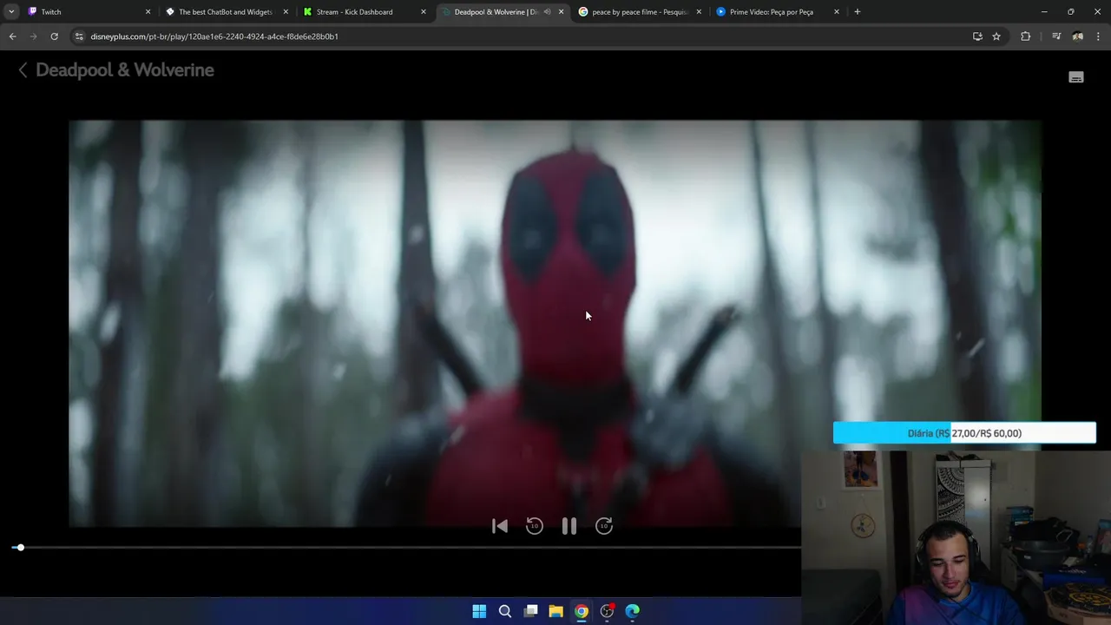Bookmark this page with star icon
Screen dimensions: 1111x625
pyautogui.click(x=996, y=36)
